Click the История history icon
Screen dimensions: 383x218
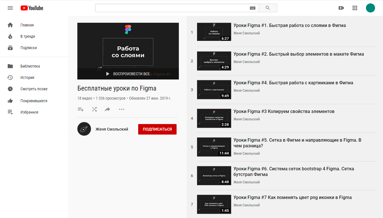10,77
